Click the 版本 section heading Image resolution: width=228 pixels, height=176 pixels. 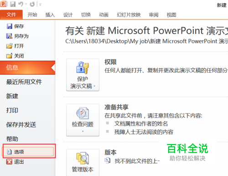110,152
